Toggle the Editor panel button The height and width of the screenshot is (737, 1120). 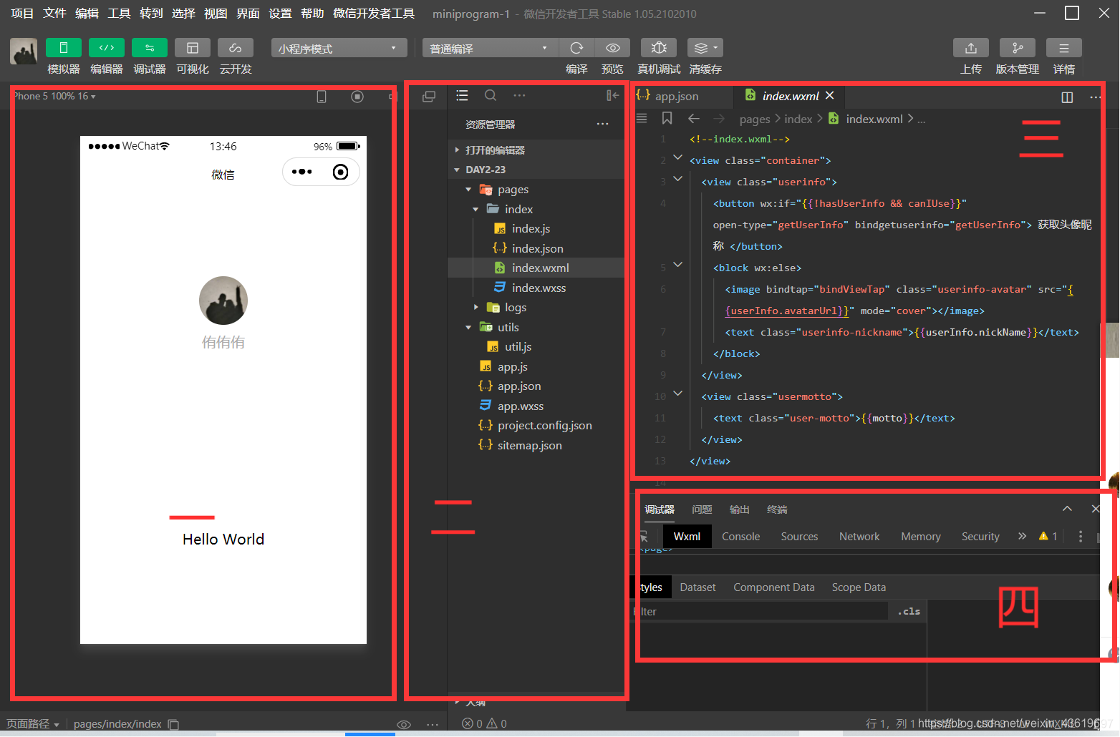click(106, 48)
